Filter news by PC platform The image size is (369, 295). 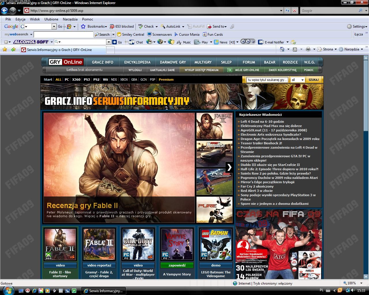pos(67,80)
